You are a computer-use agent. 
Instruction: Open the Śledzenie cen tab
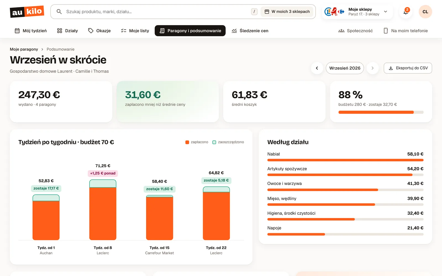pyautogui.click(x=250, y=31)
